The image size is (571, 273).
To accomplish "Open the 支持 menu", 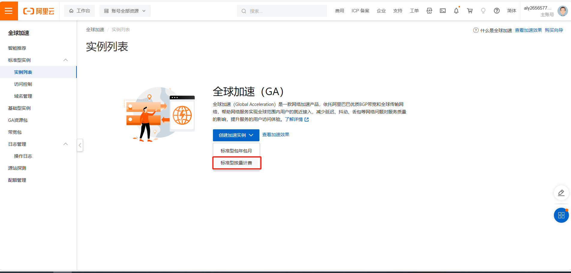I will (398, 11).
